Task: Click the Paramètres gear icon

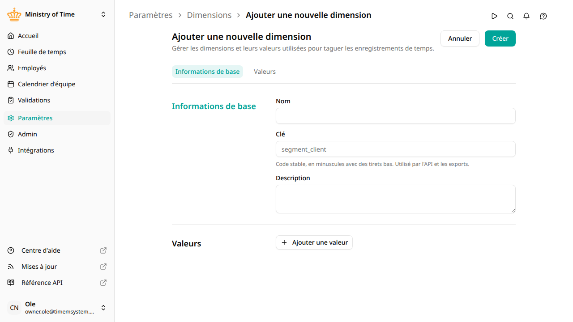Action: [x=11, y=118]
